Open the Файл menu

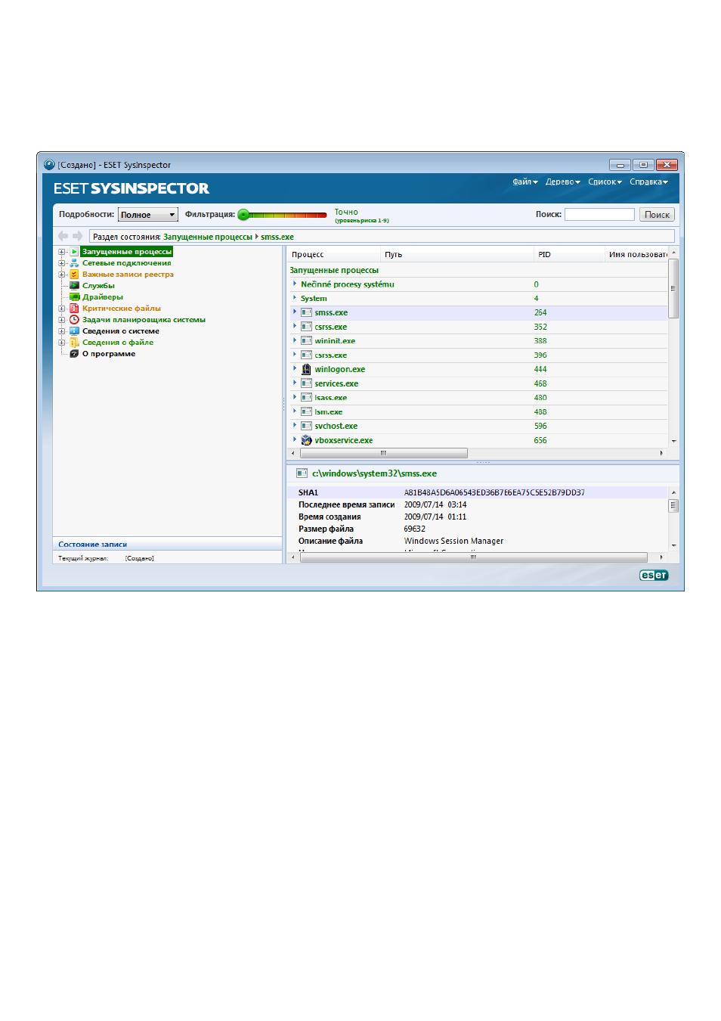(525, 182)
